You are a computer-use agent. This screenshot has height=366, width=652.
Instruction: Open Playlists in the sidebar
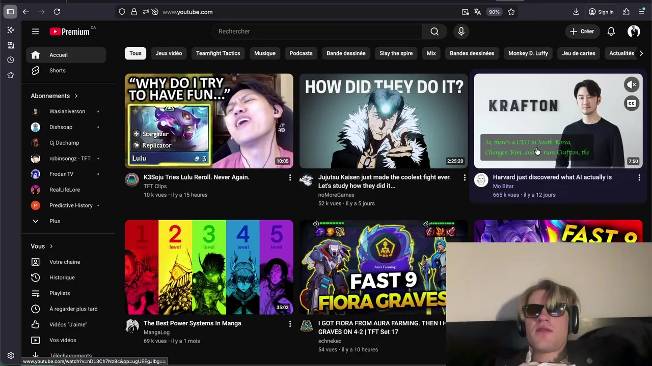coord(66,293)
